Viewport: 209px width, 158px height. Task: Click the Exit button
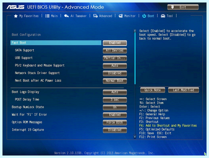coord(183,7)
